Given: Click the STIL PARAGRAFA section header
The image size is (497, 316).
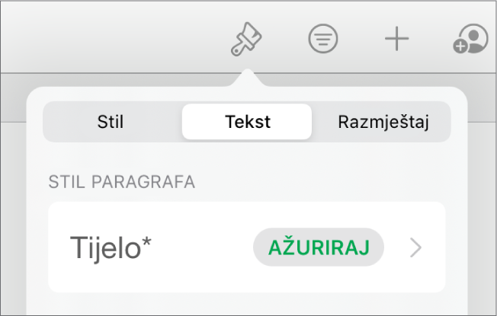Looking at the screenshot, I should coord(122,181).
